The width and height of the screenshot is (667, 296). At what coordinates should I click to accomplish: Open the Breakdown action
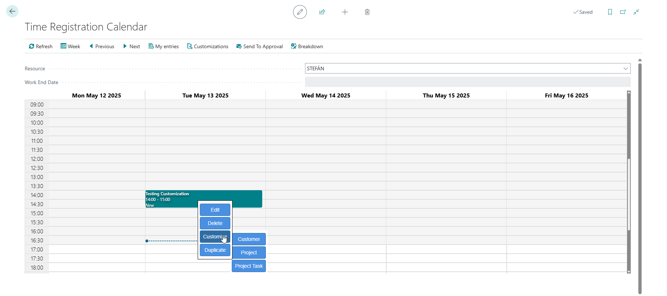(x=307, y=46)
